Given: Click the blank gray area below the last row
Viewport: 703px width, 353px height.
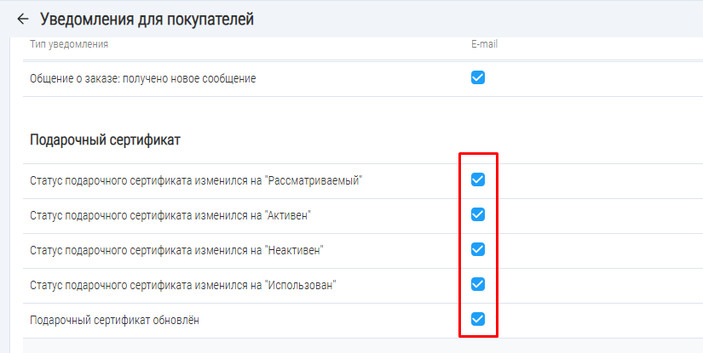Looking at the screenshot, I should [341, 345].
